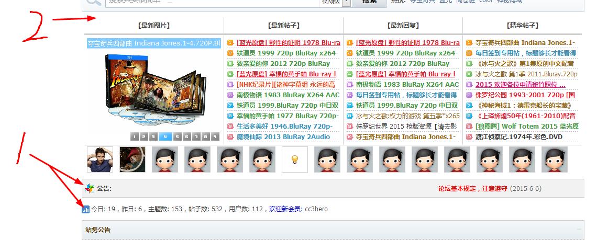Open 铁道员 1999 720p BluRay x264 in 最新帖子
The width and height of the screenshot is (608, 240).
(288, 53)
